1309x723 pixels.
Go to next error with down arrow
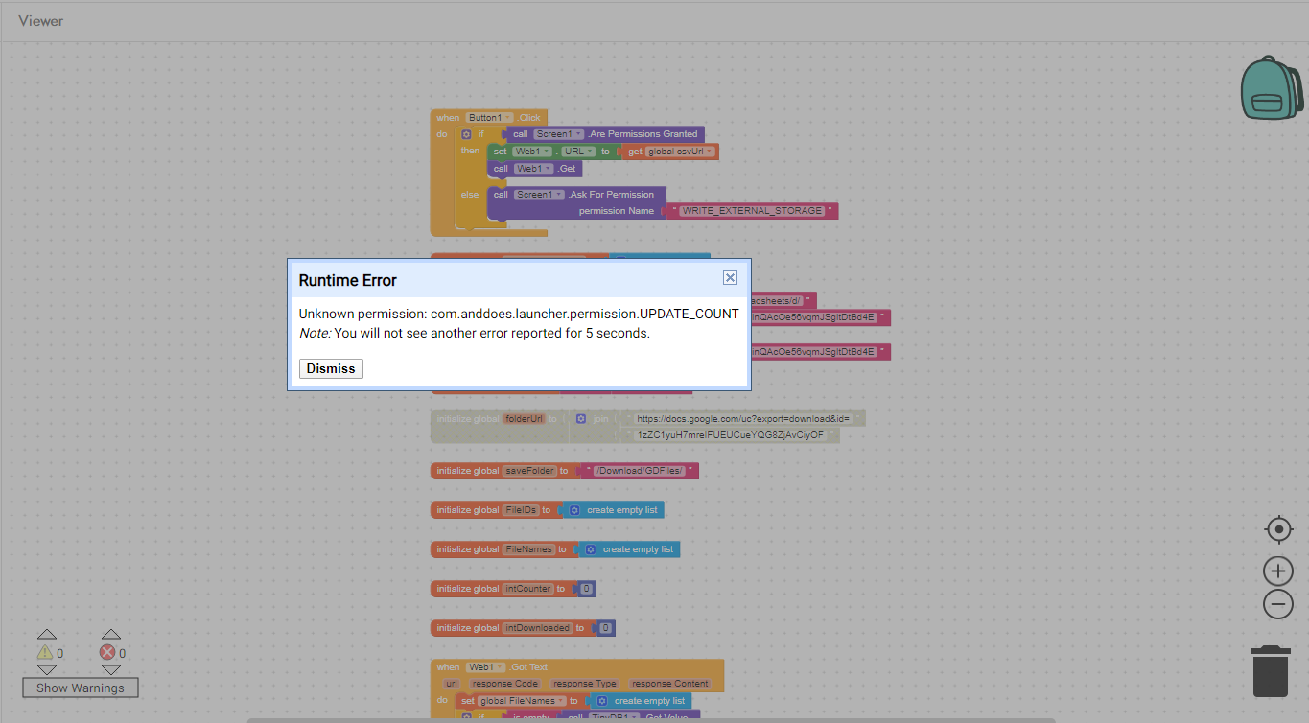(x=110, y=669)
